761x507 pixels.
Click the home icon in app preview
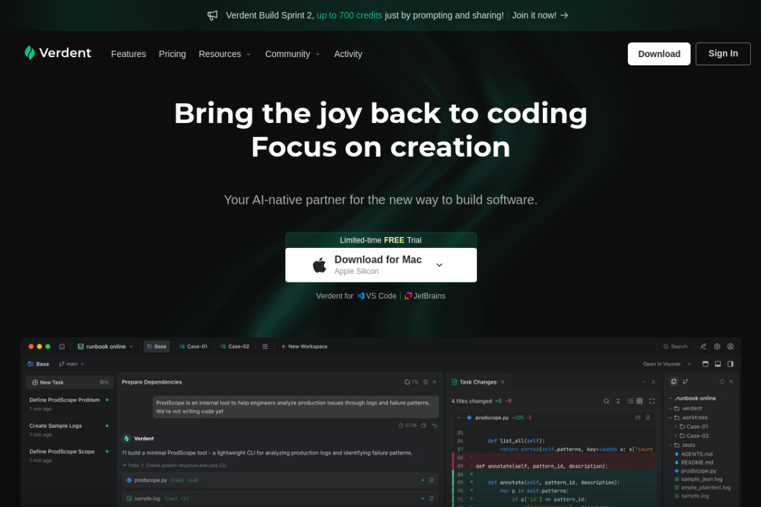coord(62,347)
